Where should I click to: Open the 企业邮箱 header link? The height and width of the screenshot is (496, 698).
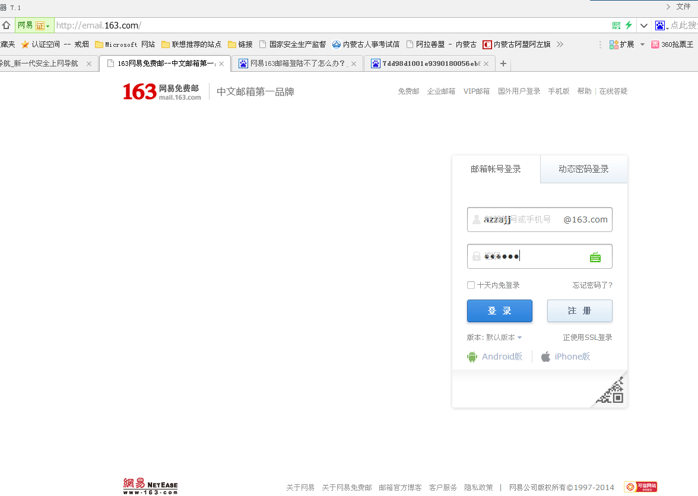pyautogui.click(x=441, y=91)
